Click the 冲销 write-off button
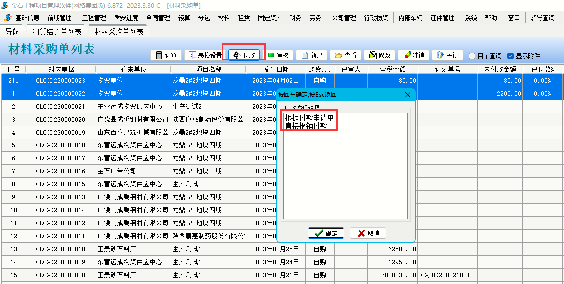 (414, 55)
